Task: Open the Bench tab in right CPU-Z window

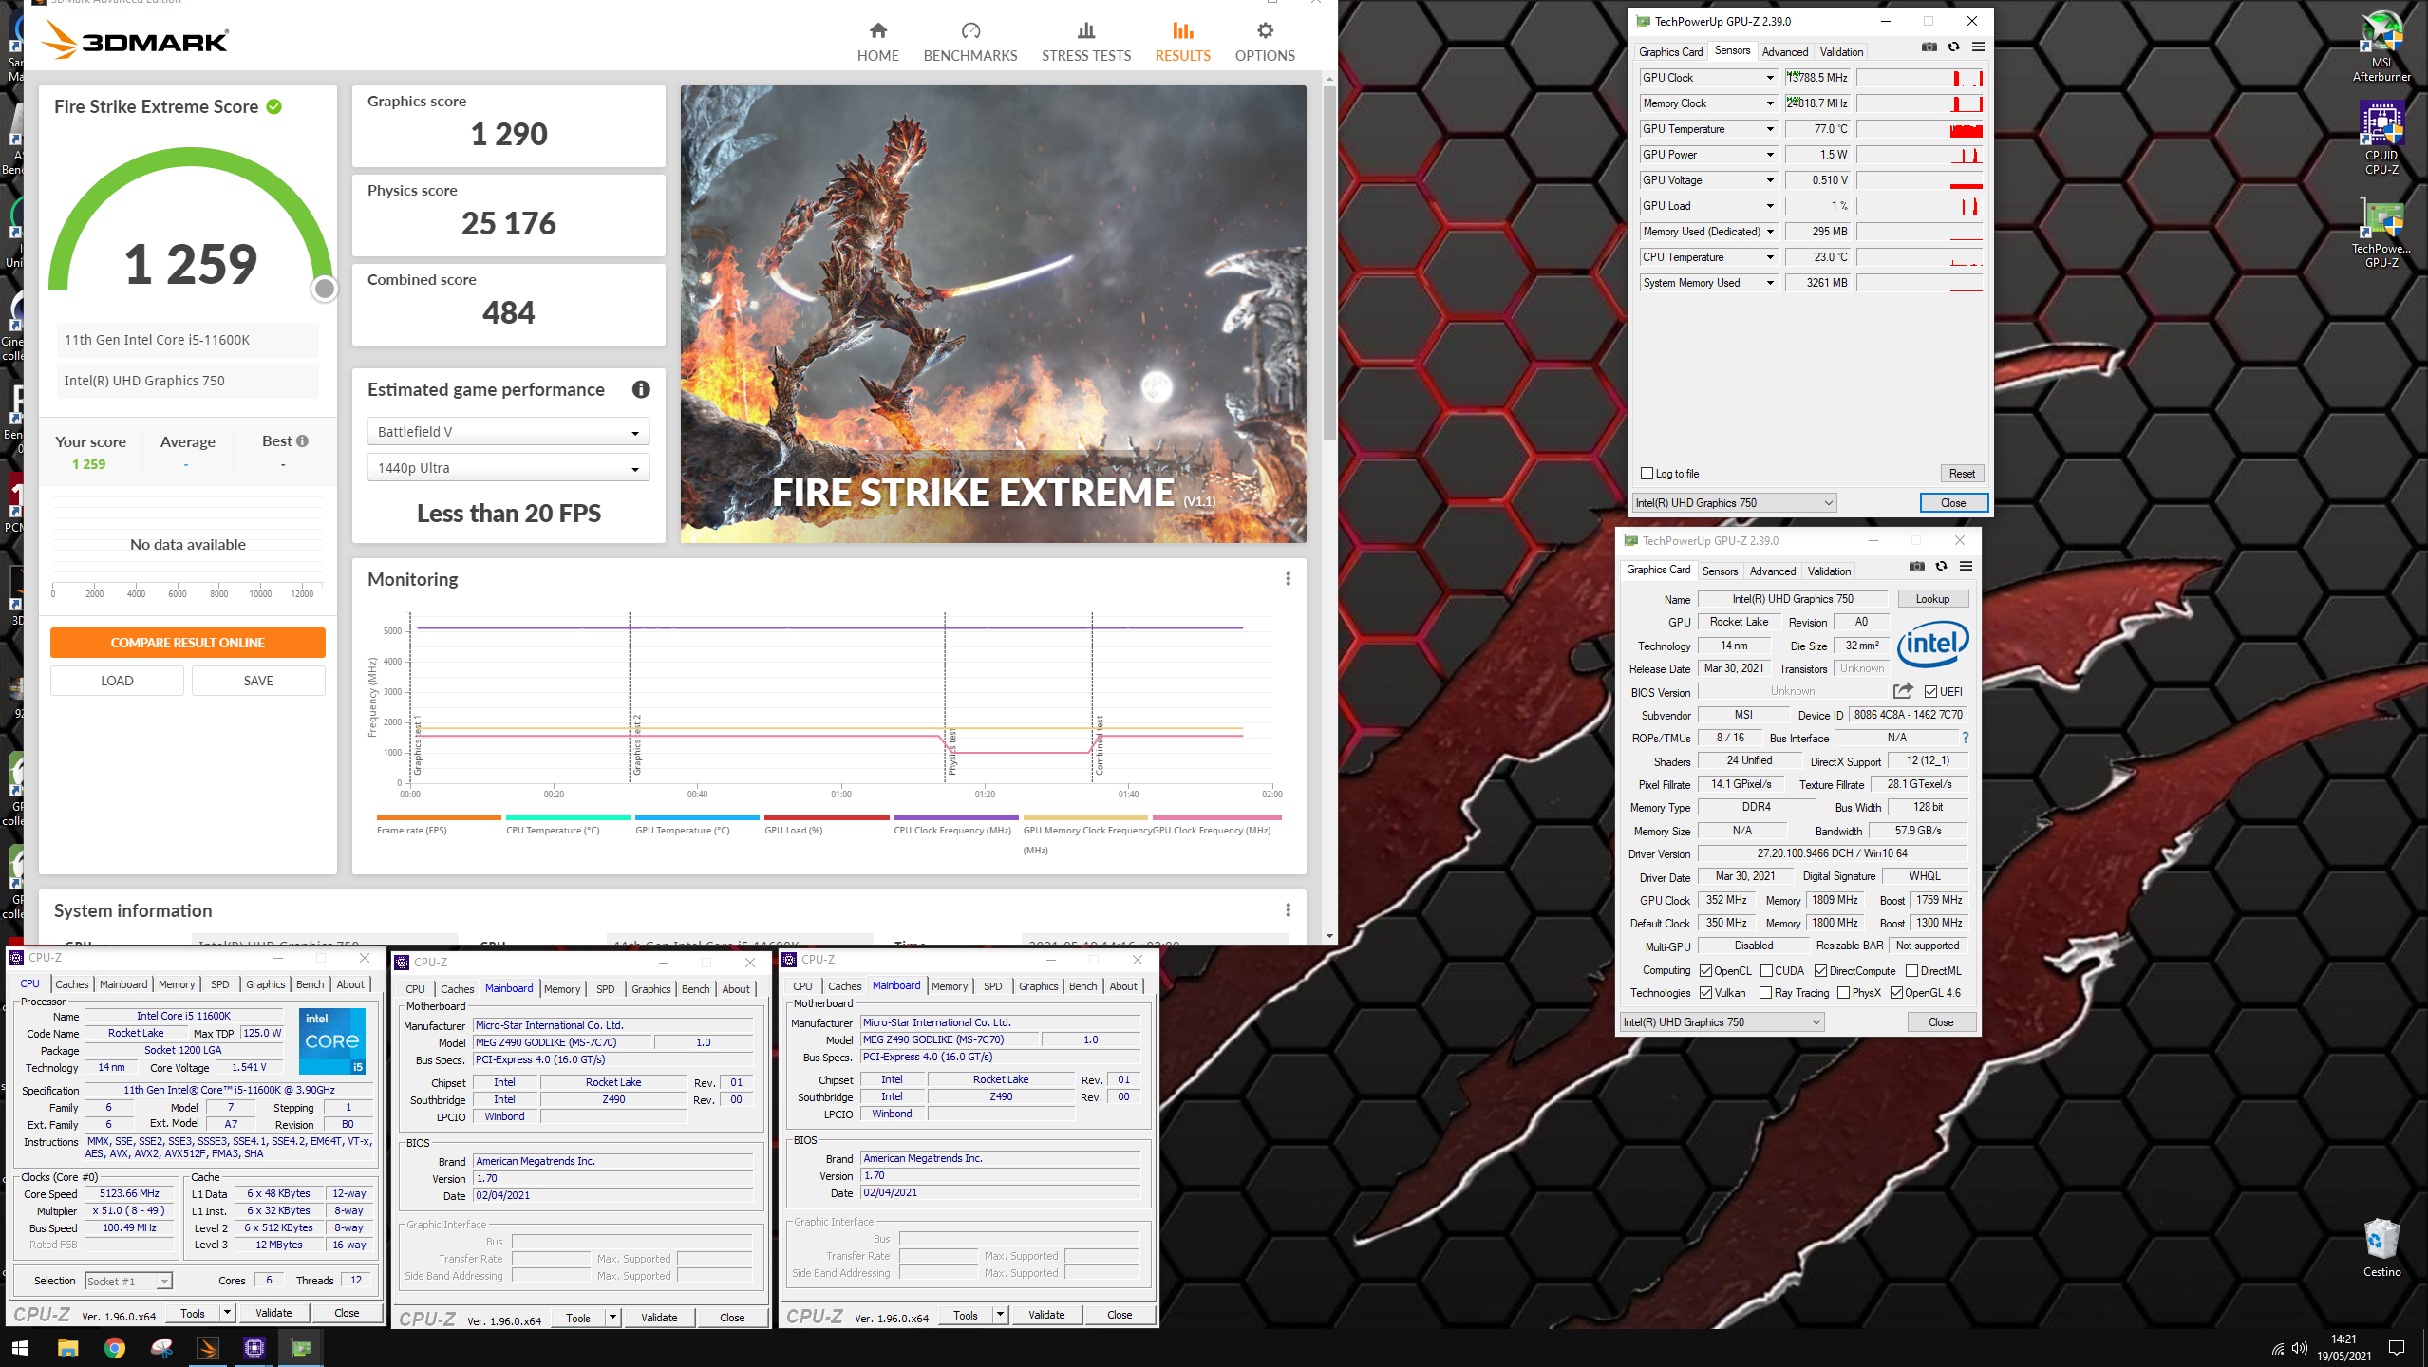Action: coord(1082,986)
